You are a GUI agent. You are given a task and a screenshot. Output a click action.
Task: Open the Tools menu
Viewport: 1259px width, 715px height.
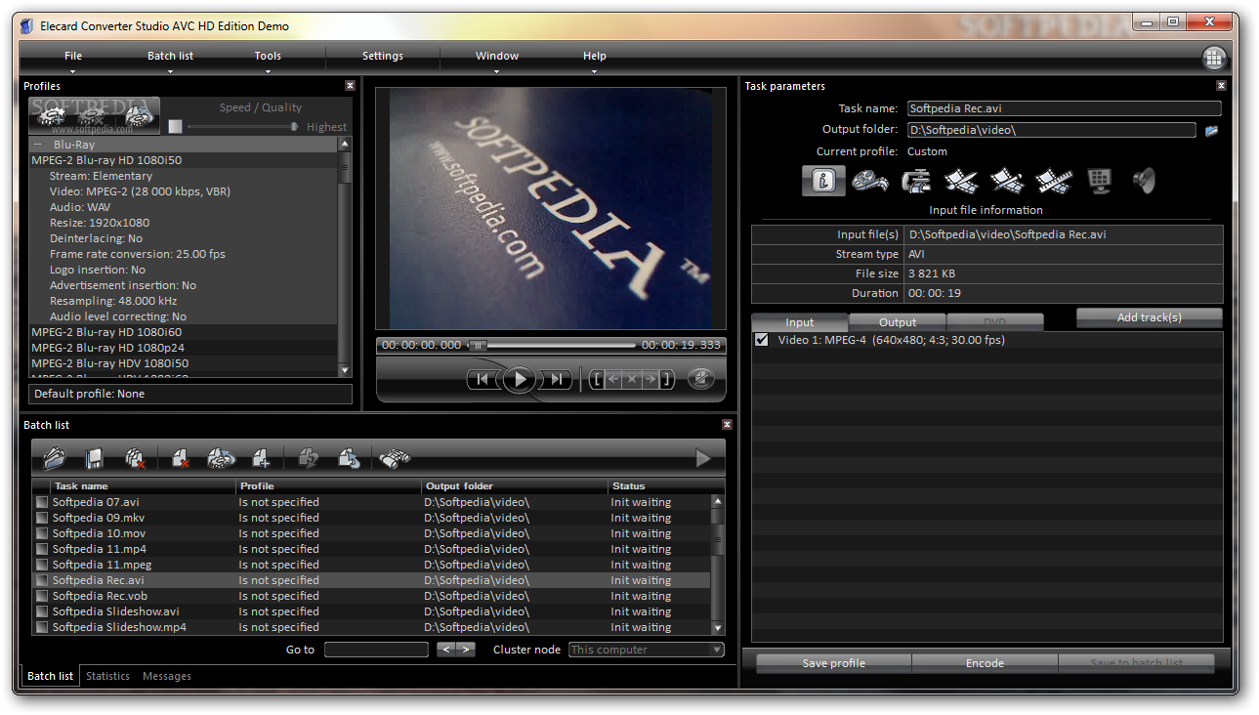click(x=268, y=56)
